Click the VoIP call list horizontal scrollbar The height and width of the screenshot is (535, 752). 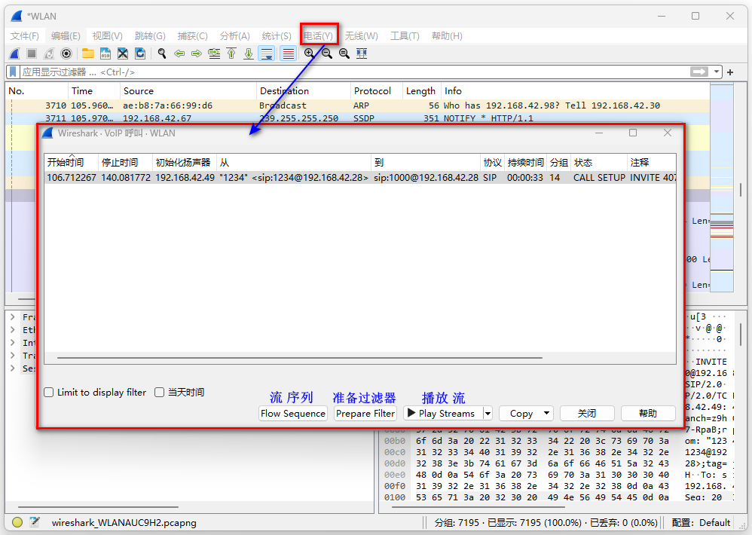pos(300,358)
